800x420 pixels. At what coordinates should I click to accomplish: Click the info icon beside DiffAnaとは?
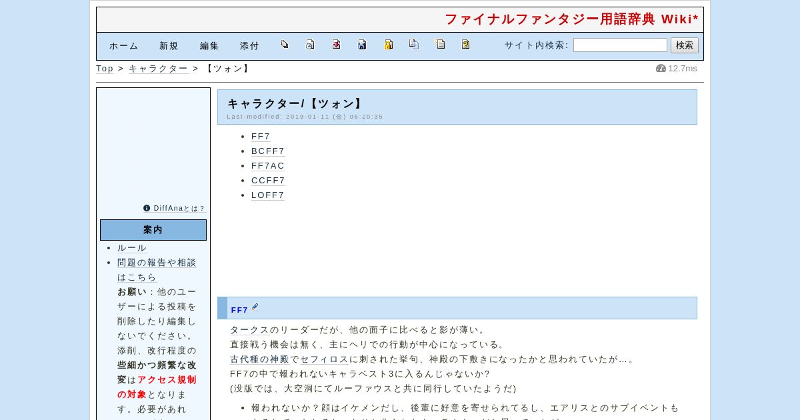coord(147,208)
